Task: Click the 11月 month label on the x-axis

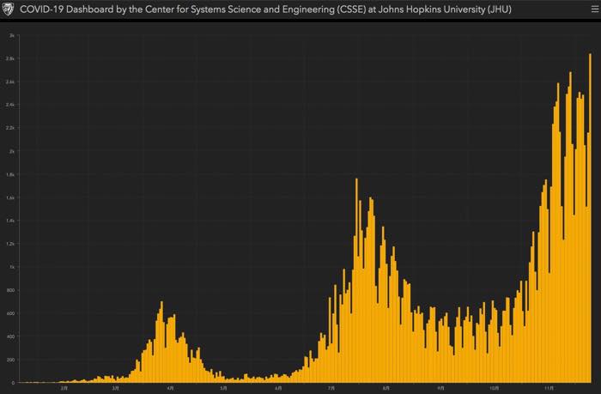Action: pyautogui.click(x=549, y=389)
